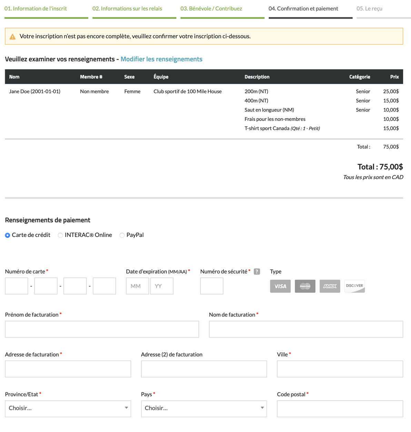
Task: Switch to step 03 Bénévole / Contribuez
Action: (x=211, y=9)
